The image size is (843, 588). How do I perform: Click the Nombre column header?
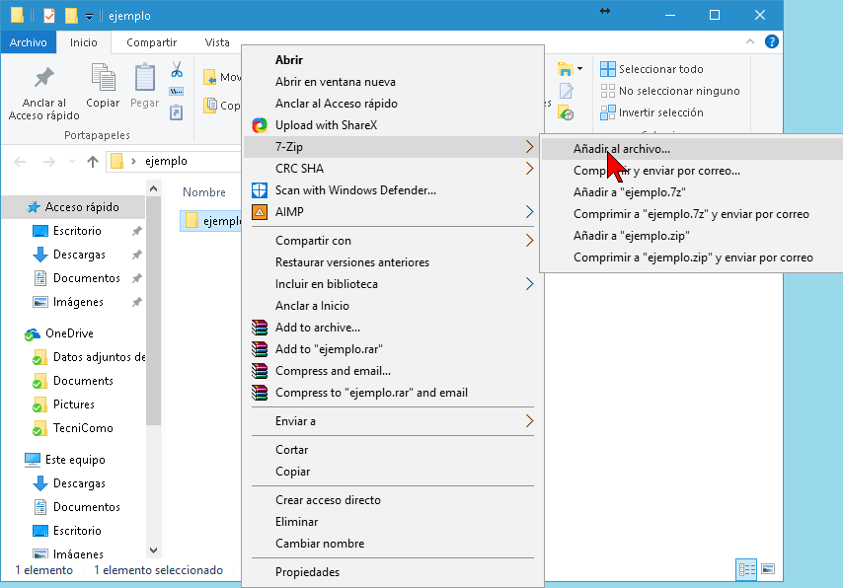click(x=204, y=192)
